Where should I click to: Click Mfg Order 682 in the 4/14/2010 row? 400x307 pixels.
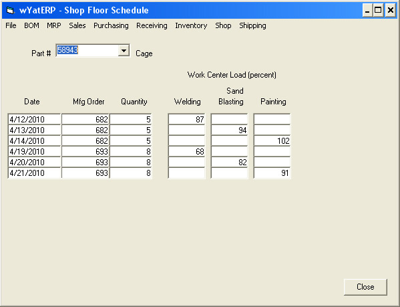(x=85, y=140)
